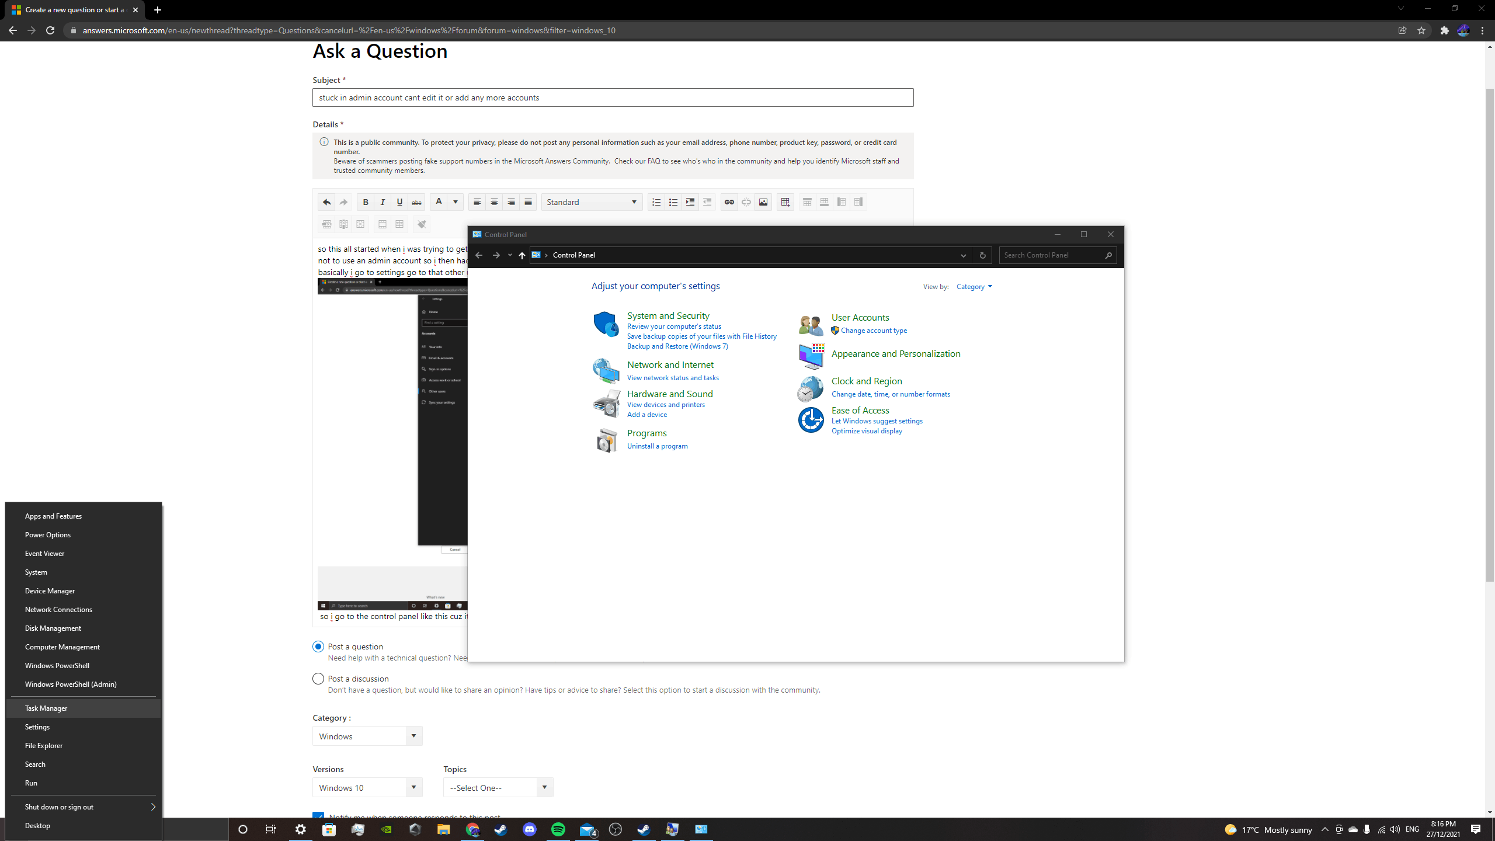Toggle Italic formatting
This screenshot has width=1495, height=841.
(x=383, y=202)
